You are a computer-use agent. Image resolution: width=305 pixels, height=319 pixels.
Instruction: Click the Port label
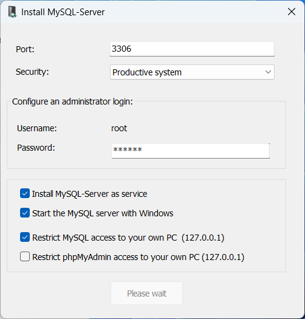25,49
